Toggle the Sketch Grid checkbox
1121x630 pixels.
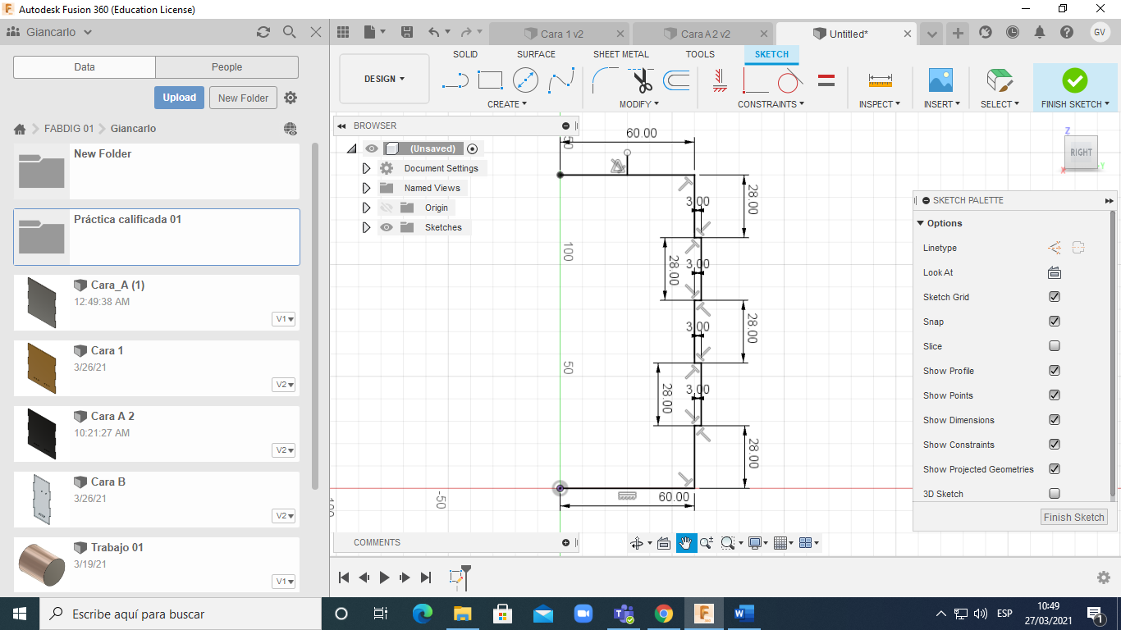pos(1055,297)
